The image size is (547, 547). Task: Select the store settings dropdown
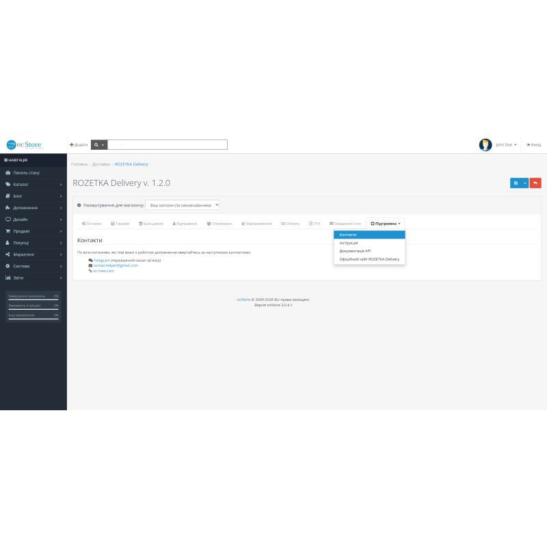pos(183,205)
